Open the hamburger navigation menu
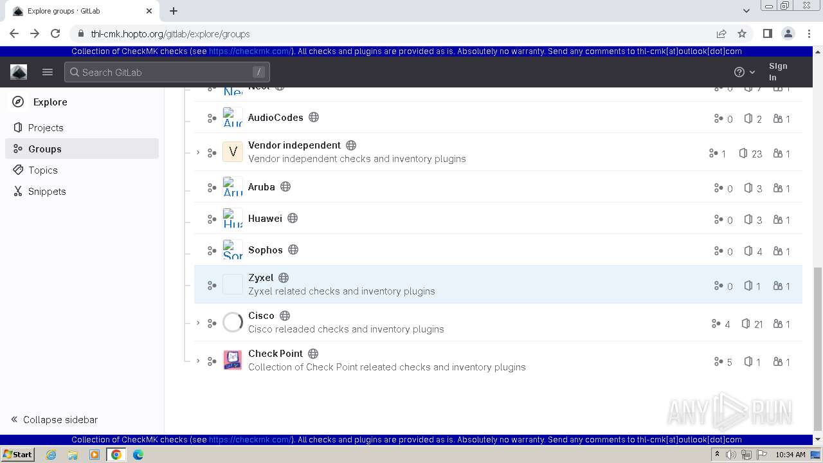Screen dimensions: 823x463 pos(48,72)
